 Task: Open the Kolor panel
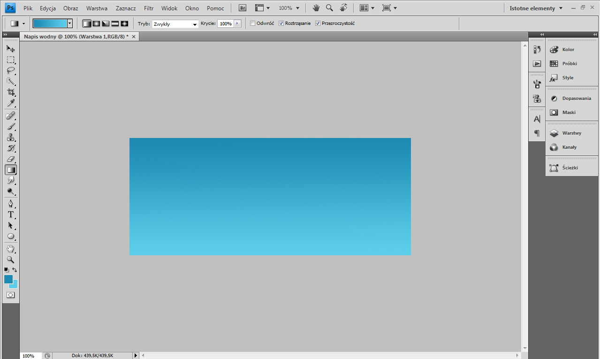pyautogui.click(x=568, y=50)
